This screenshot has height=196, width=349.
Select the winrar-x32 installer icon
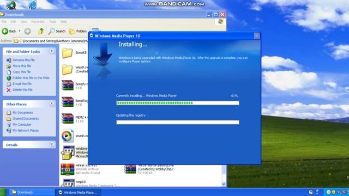click(x=68, y=169)
